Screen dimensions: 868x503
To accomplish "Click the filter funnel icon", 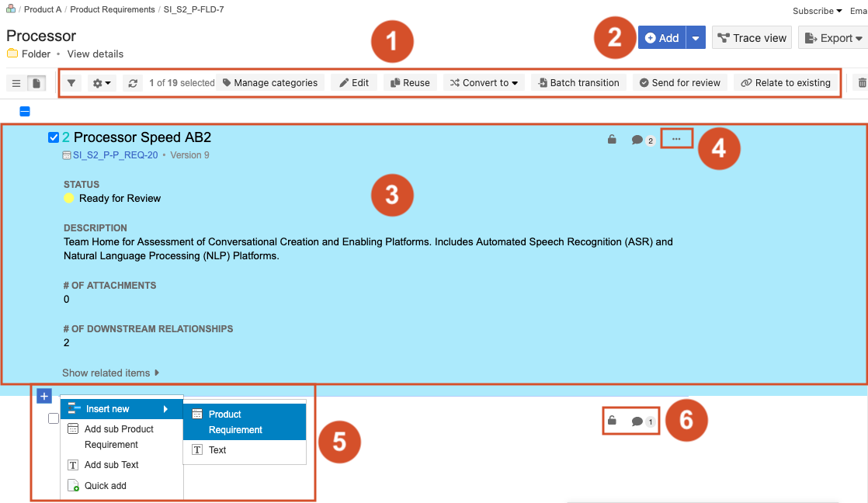I will click(x=71, y=83).
